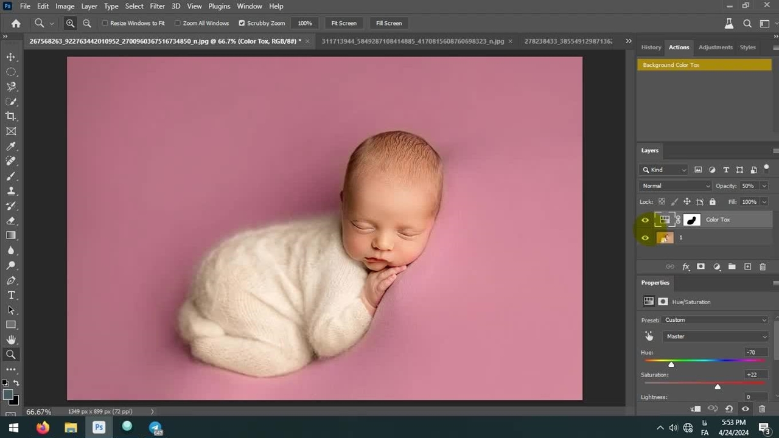Open Firefox from the taskbar
Image resolution: width=779 pixels, height=438 pixels.
(x=43, y=428)
